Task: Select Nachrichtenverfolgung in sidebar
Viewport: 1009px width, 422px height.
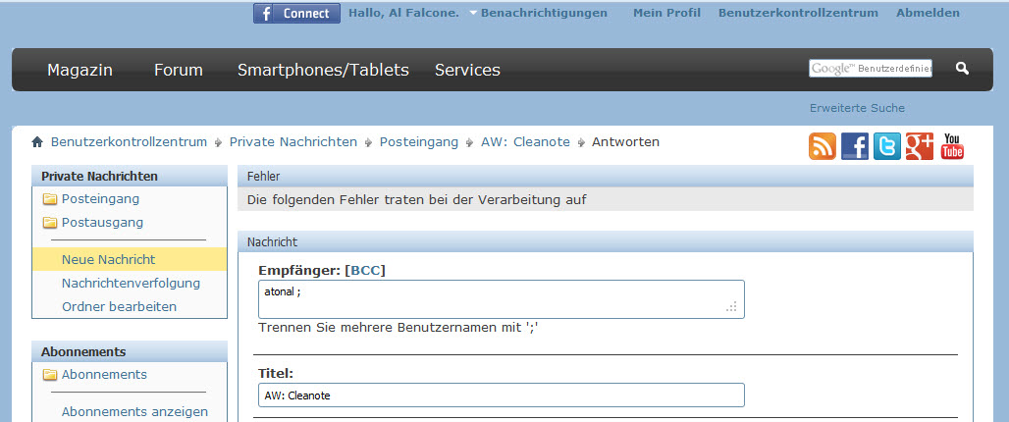Action: 131,283
